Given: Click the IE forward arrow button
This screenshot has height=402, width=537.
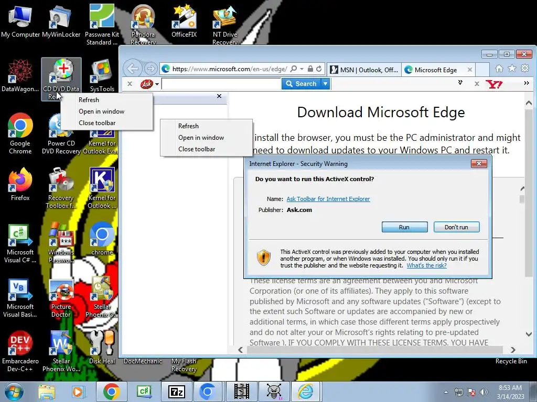Looking at the screenshot, I should tap(151, 69).
